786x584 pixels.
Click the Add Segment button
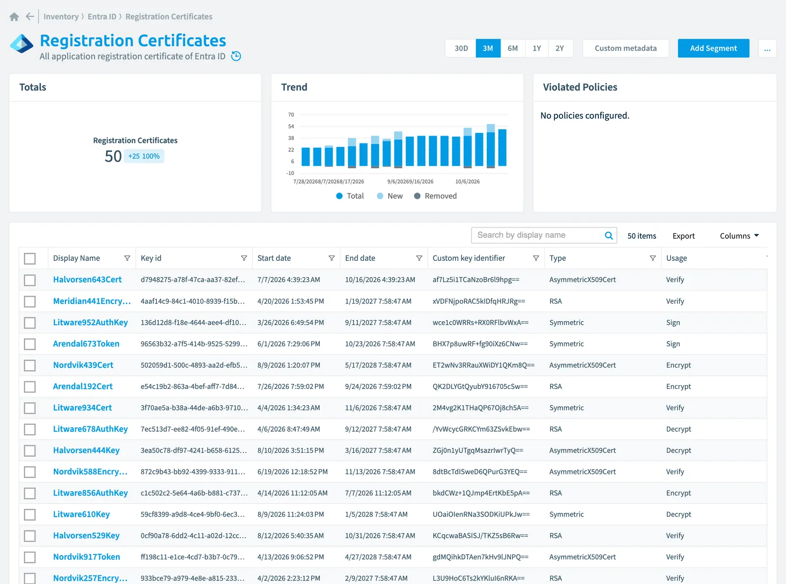tap(713, 48)
